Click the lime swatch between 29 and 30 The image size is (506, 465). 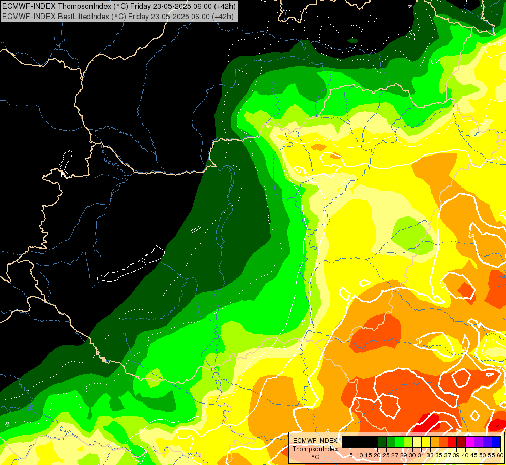(x=408, y=442)
